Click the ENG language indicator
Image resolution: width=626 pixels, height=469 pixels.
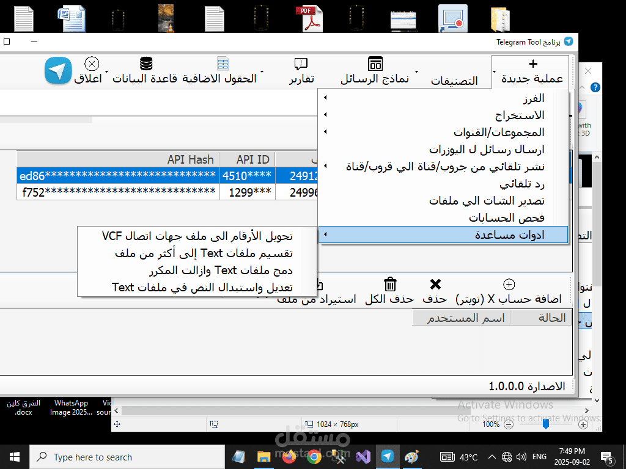tap(539, 457)
